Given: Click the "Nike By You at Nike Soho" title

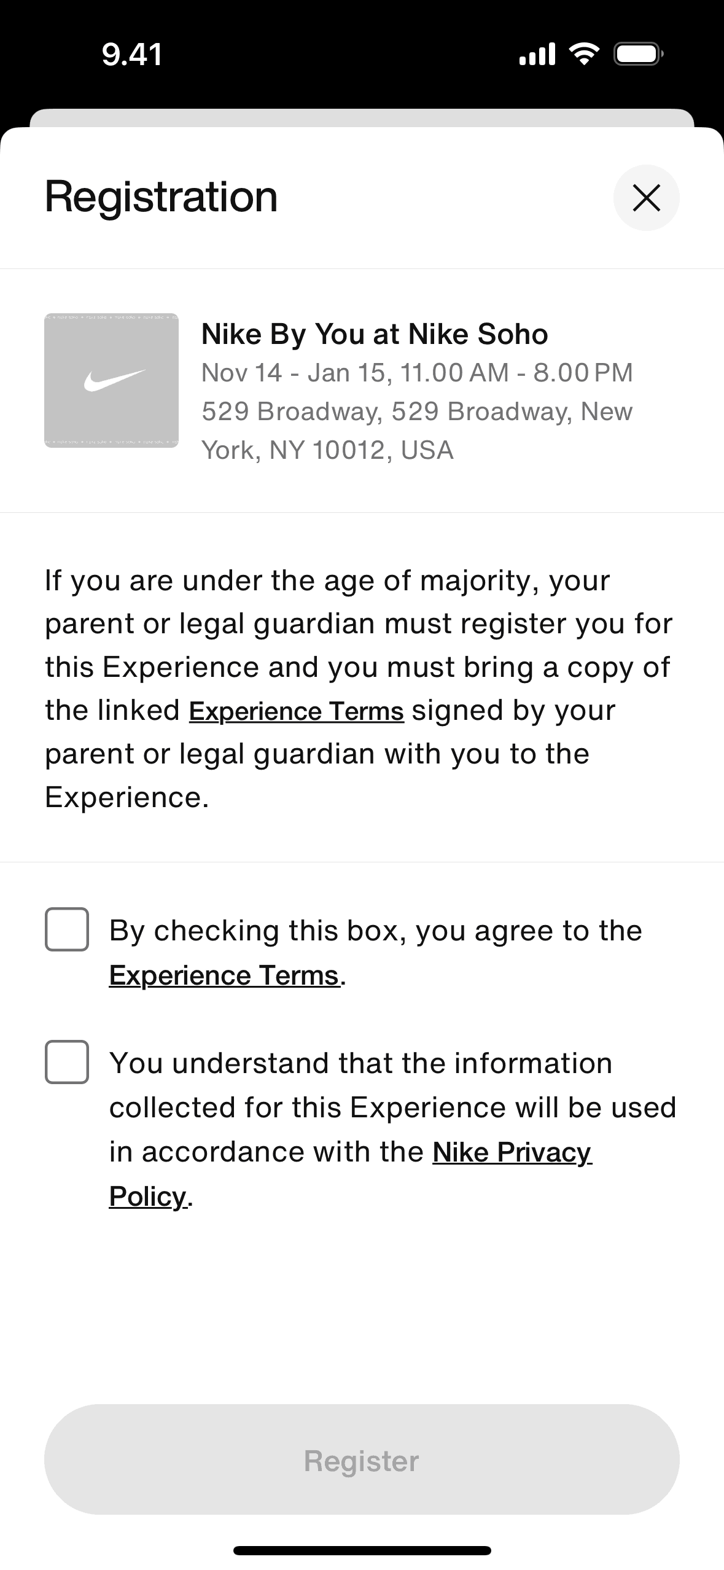Looking at the screenshot, I should coord(375,335).
